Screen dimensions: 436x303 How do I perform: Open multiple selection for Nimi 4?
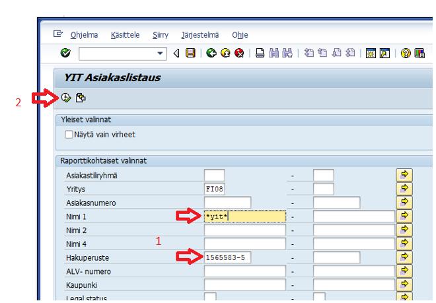(404, 243)
